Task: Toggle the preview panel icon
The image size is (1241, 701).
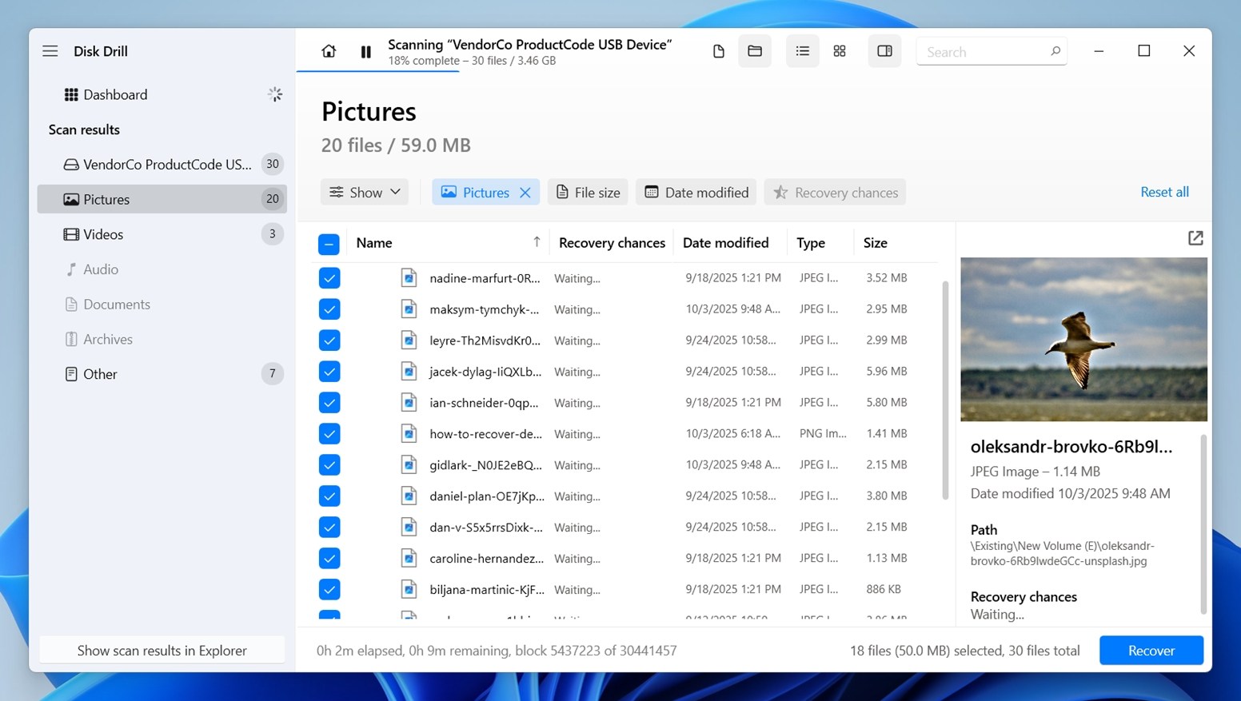Action: pos(884,51)
